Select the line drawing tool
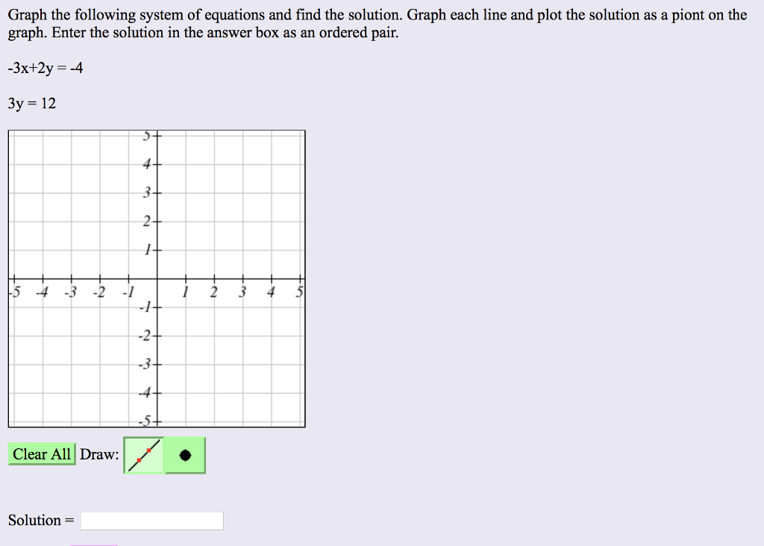This screenshot has height=546, width=764. pyautogui.click(x=143, y=454)
